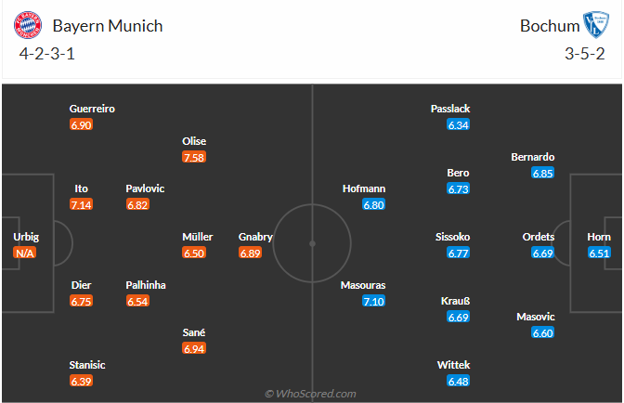Viewport: 624px width, 403px height.
Task: Open the Bayern Munich team name link
Action: tap(107, 26)
